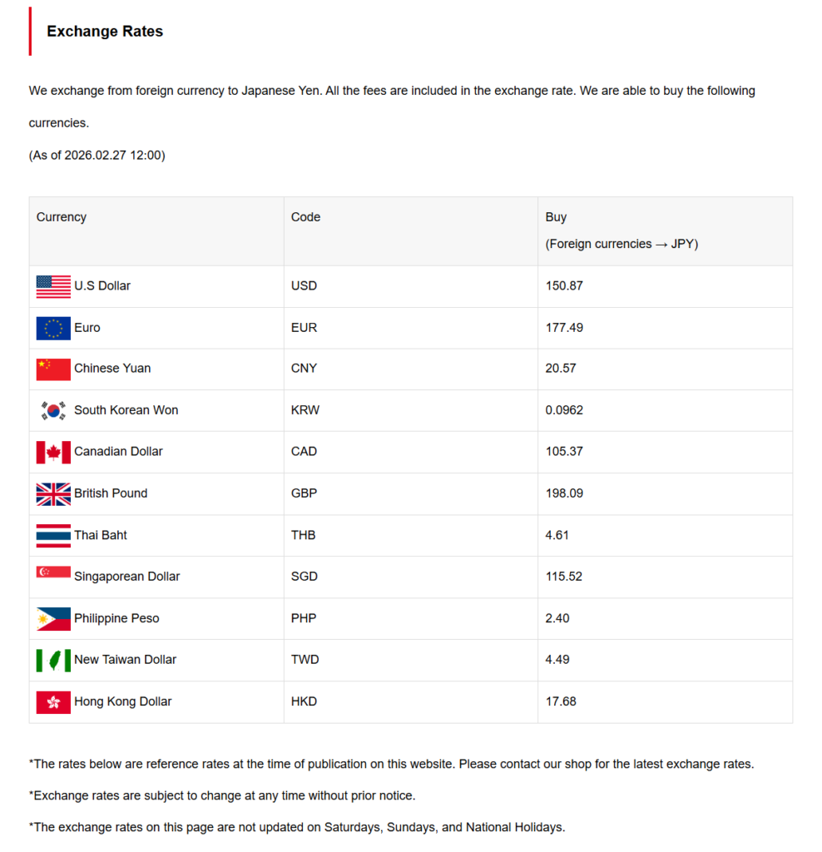
Task: Click the Hong Kong flag icon
Action: tap(53, 701)
